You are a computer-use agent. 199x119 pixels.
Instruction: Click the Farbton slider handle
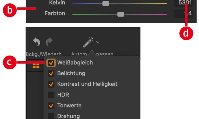pyautogui.click(x=121, y=14)
